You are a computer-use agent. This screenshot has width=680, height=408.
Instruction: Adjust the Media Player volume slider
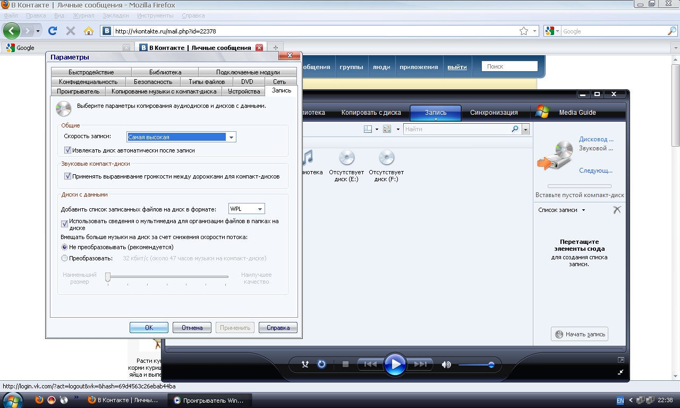pyautogui.click(x=476, y=364)
